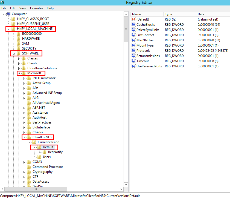Viewport: 230px width, 198px height.
Task: Click the HKEY_CURRENT_USER folder icon
Action: click(13, 24)
